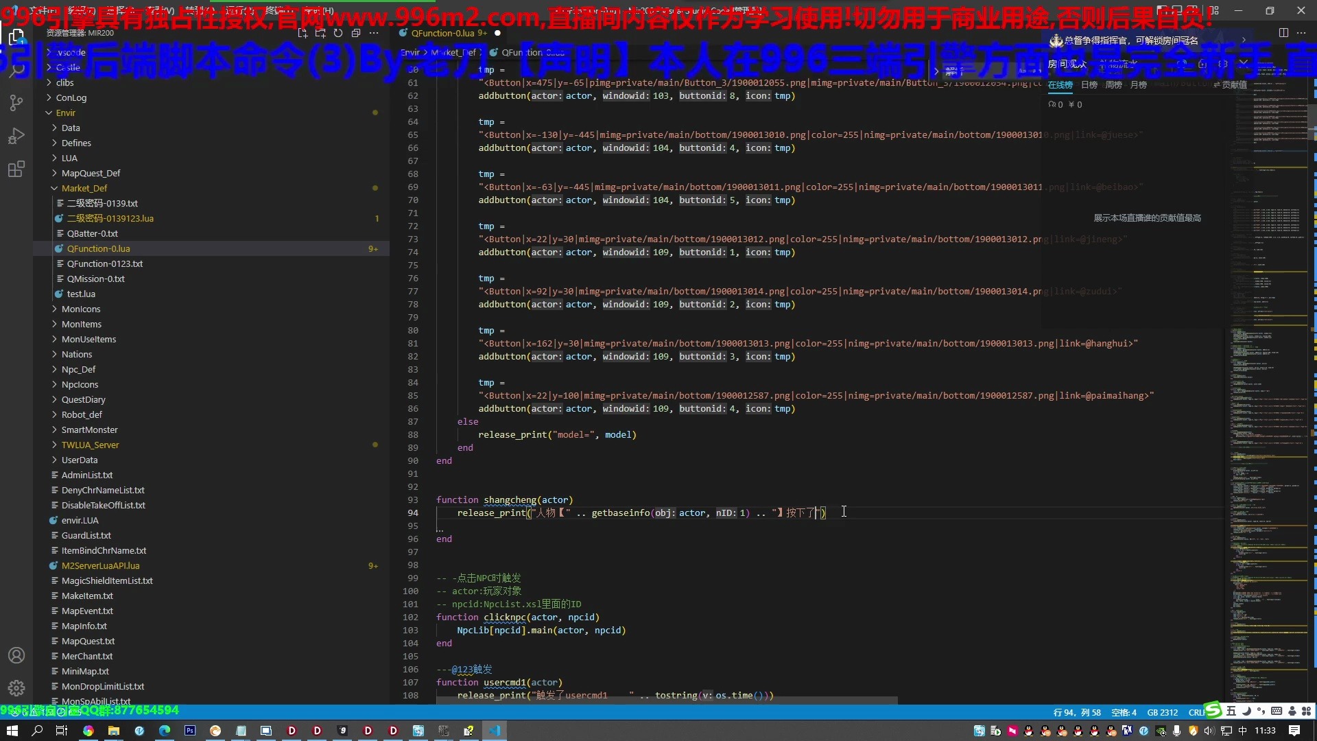
Task: Click line and column indicator in status bar
Action: coord(1076,712)
